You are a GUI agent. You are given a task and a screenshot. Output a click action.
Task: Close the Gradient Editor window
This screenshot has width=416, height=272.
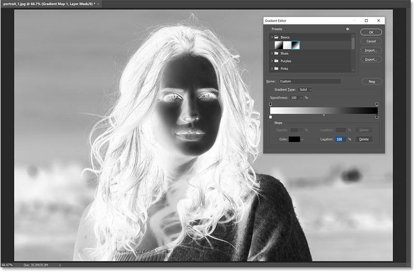coord(379,21)
